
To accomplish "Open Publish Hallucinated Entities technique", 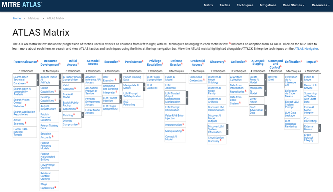I will (x=48, y=157).
